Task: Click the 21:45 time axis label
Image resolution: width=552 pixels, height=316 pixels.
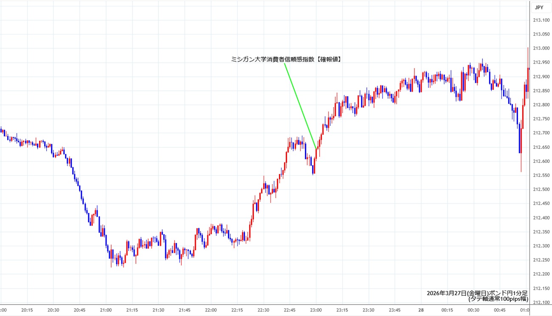Action: point(184,310)
